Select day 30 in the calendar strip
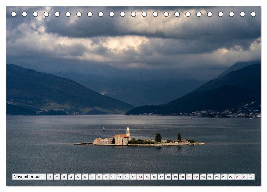267x192 pixels. point(252,177)
